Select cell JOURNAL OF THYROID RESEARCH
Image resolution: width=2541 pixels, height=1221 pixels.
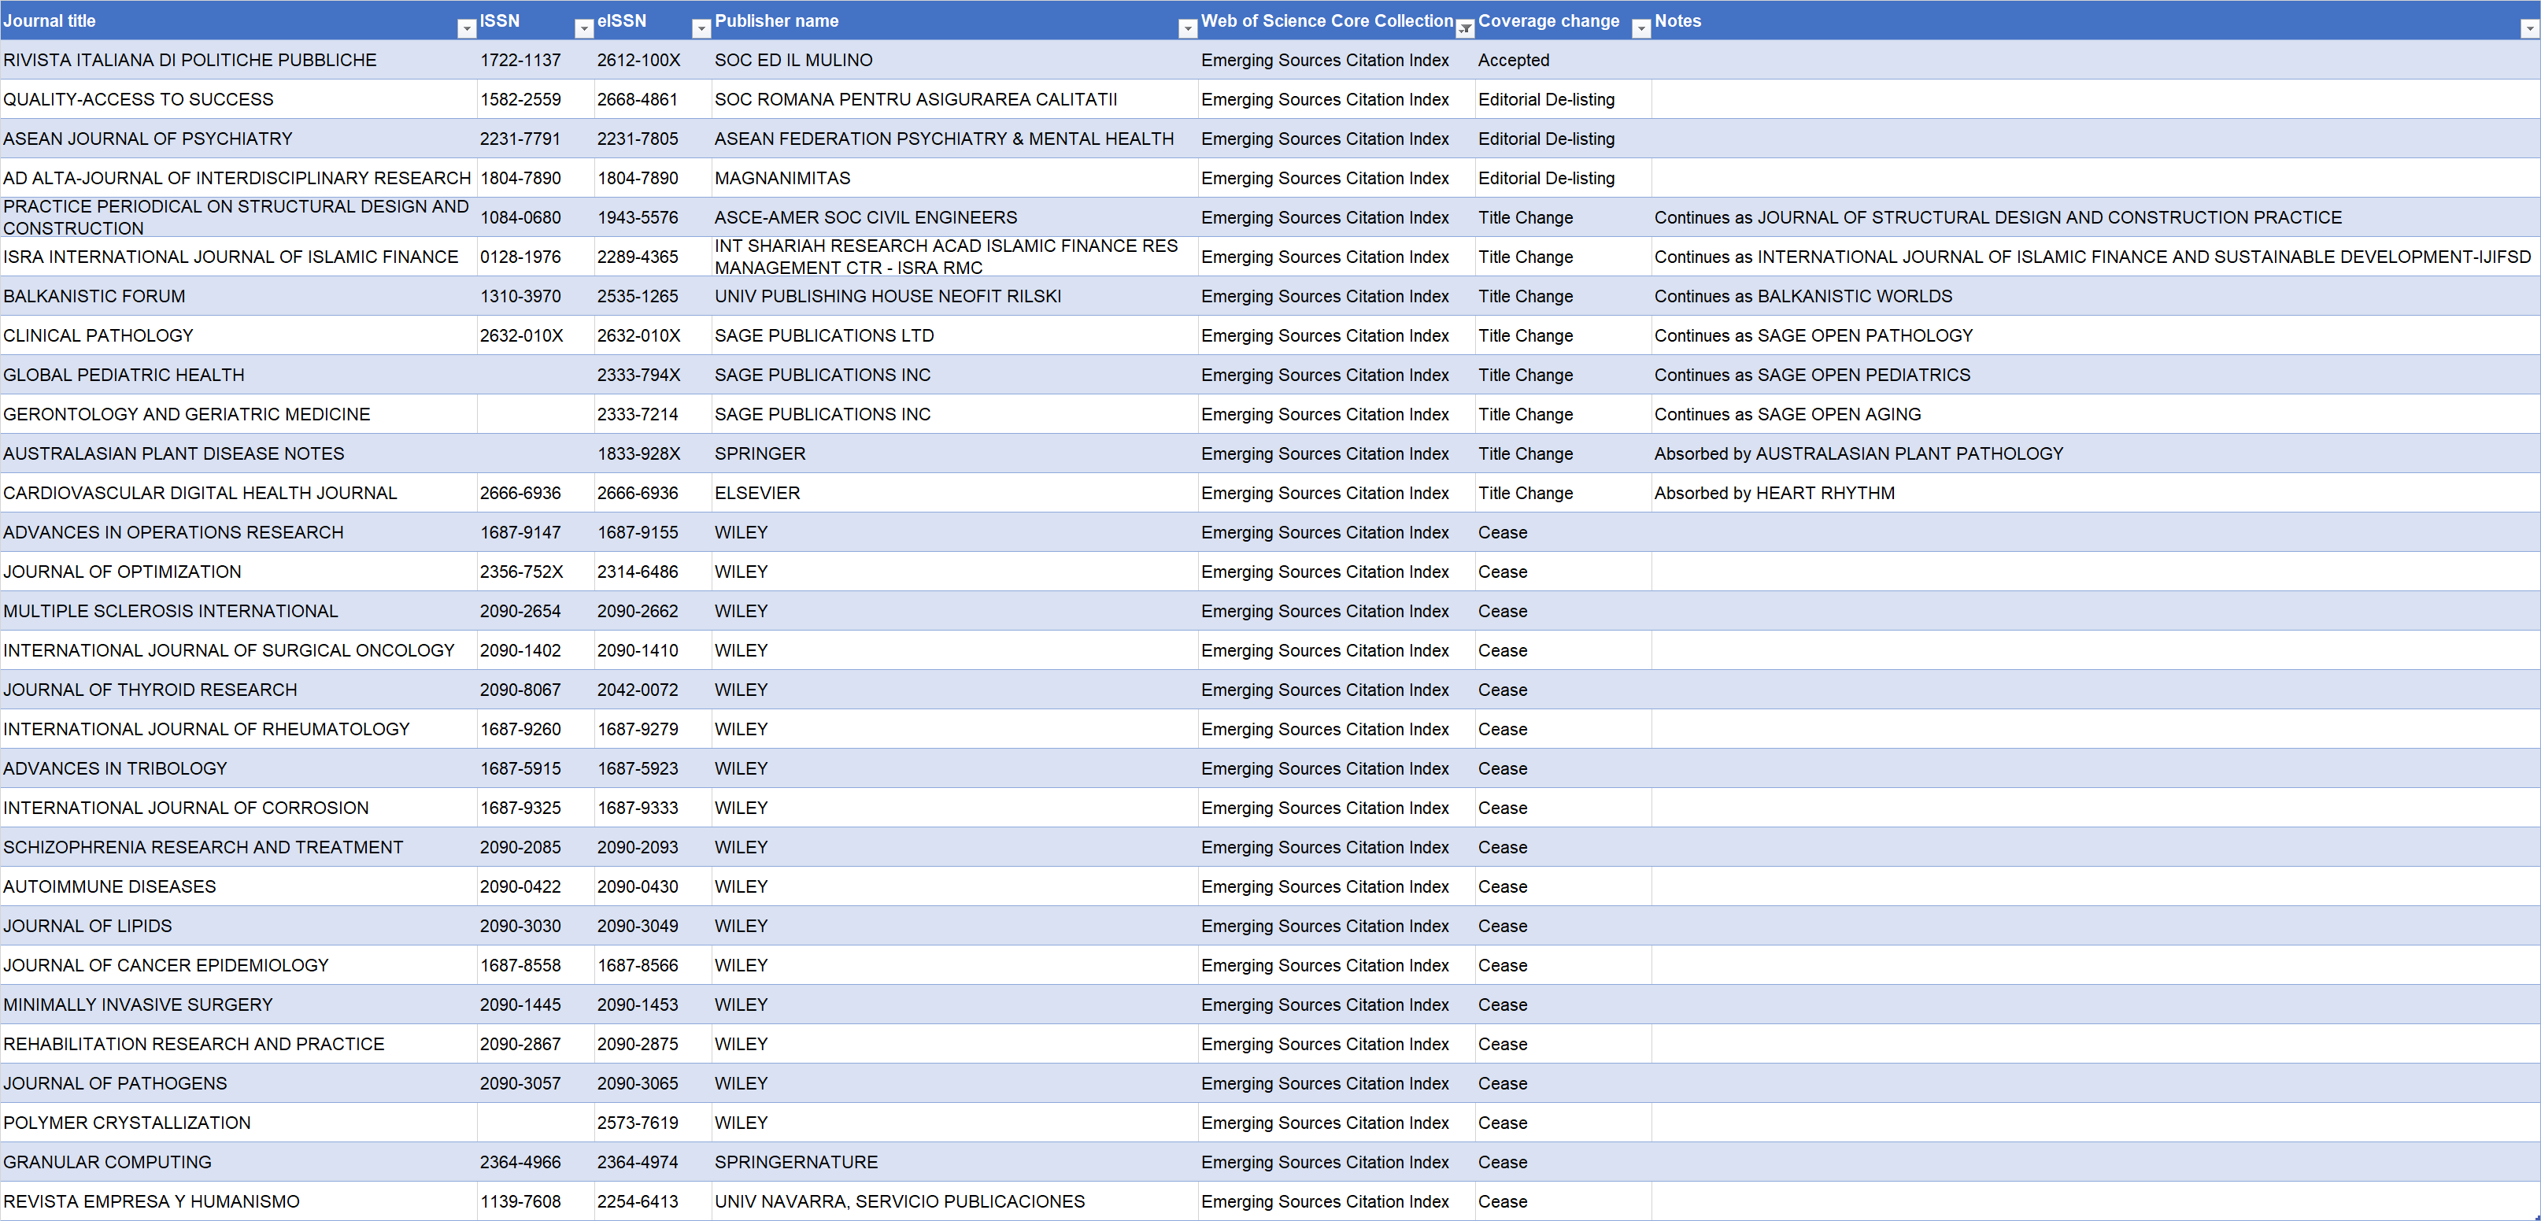(239, 690)
